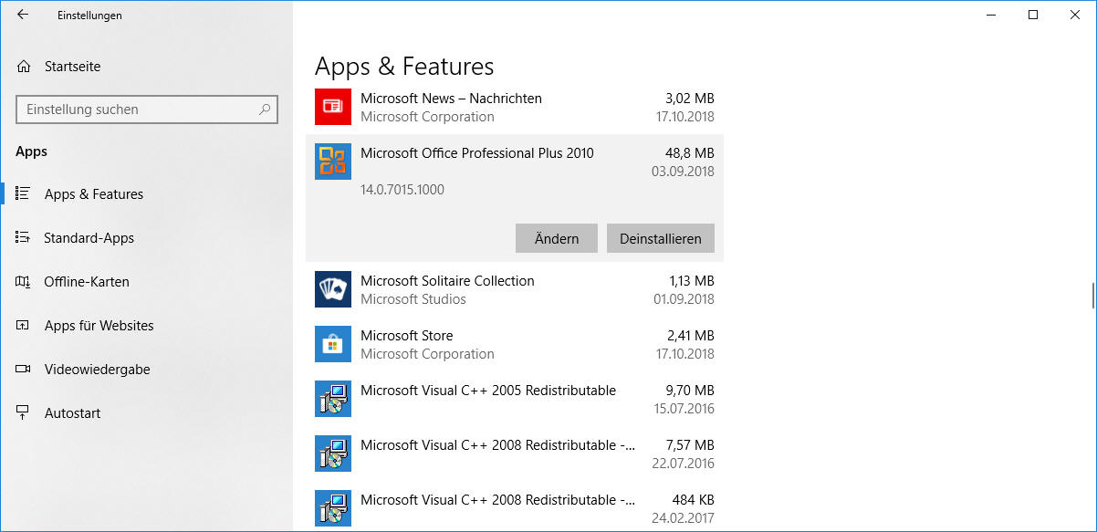Image resolution: width=1097 pixels, height=532 pixels.
Task: Click the 484 KB Visual C++ 2008 icon
Action: [333, 508]
